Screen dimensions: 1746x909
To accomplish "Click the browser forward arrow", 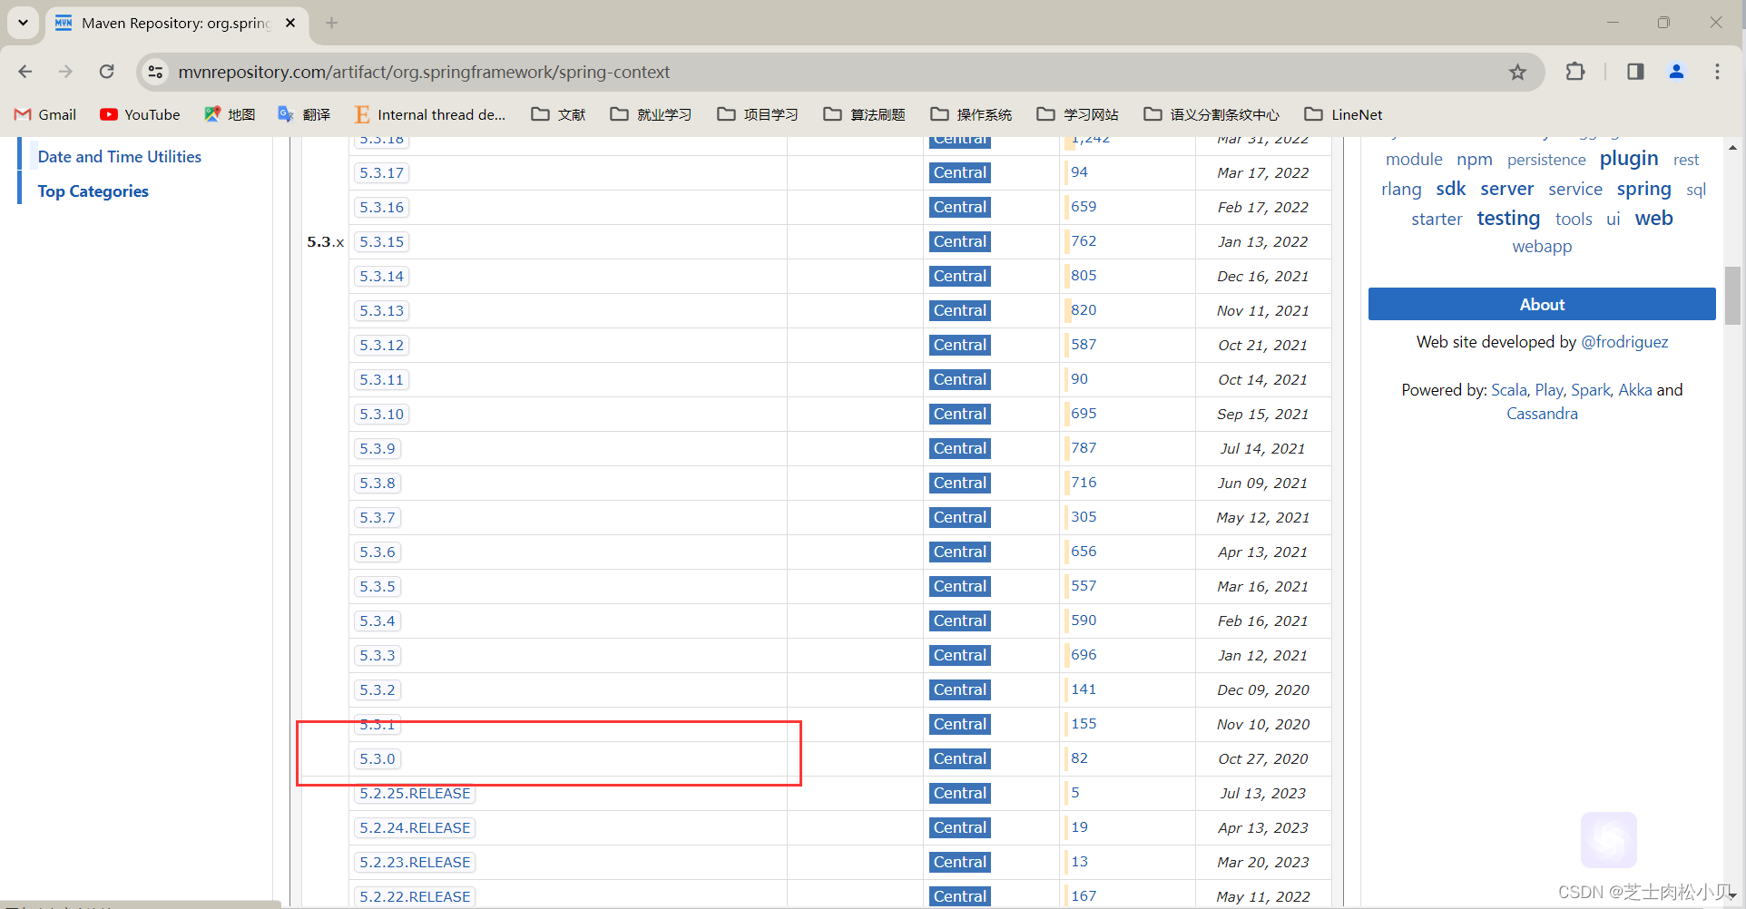I will pyautogui.click(x=65, y=72).
